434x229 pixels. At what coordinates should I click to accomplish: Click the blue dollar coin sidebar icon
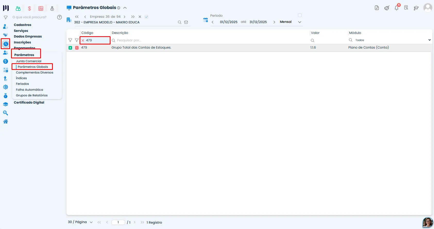[5, 61]
